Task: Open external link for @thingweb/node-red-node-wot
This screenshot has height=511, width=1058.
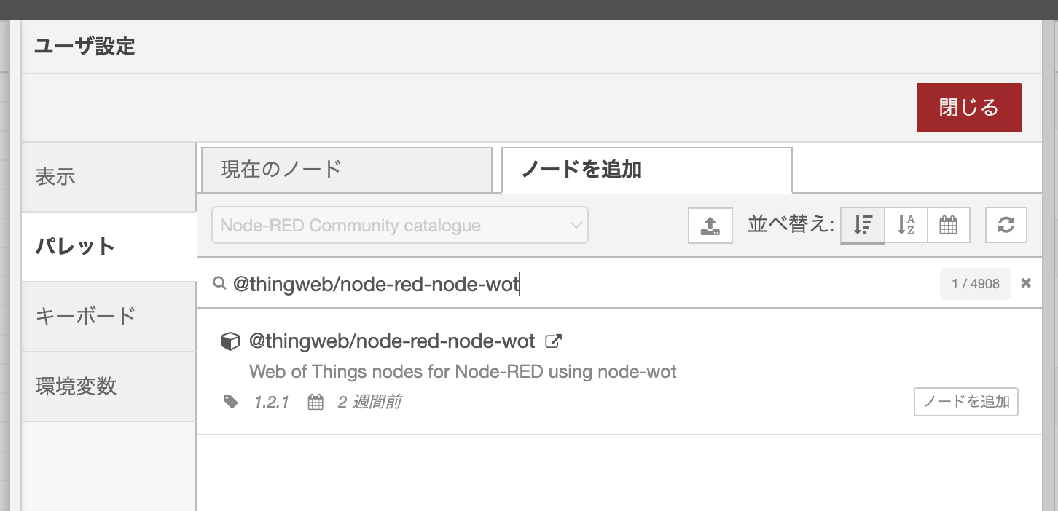Action: pos(554,341)
